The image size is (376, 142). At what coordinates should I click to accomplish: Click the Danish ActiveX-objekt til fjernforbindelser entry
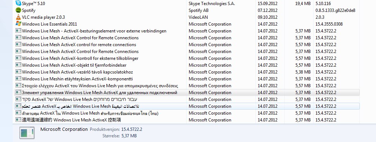[187, 65]
